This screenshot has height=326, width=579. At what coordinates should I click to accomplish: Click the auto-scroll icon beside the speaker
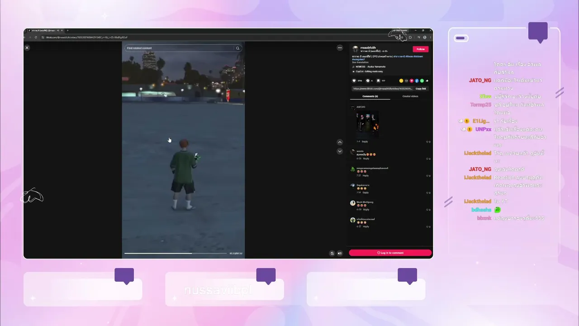(332, 253)
